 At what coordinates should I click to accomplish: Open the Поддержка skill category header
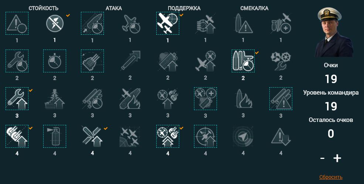pyautogui.click(x=184, y=8)
